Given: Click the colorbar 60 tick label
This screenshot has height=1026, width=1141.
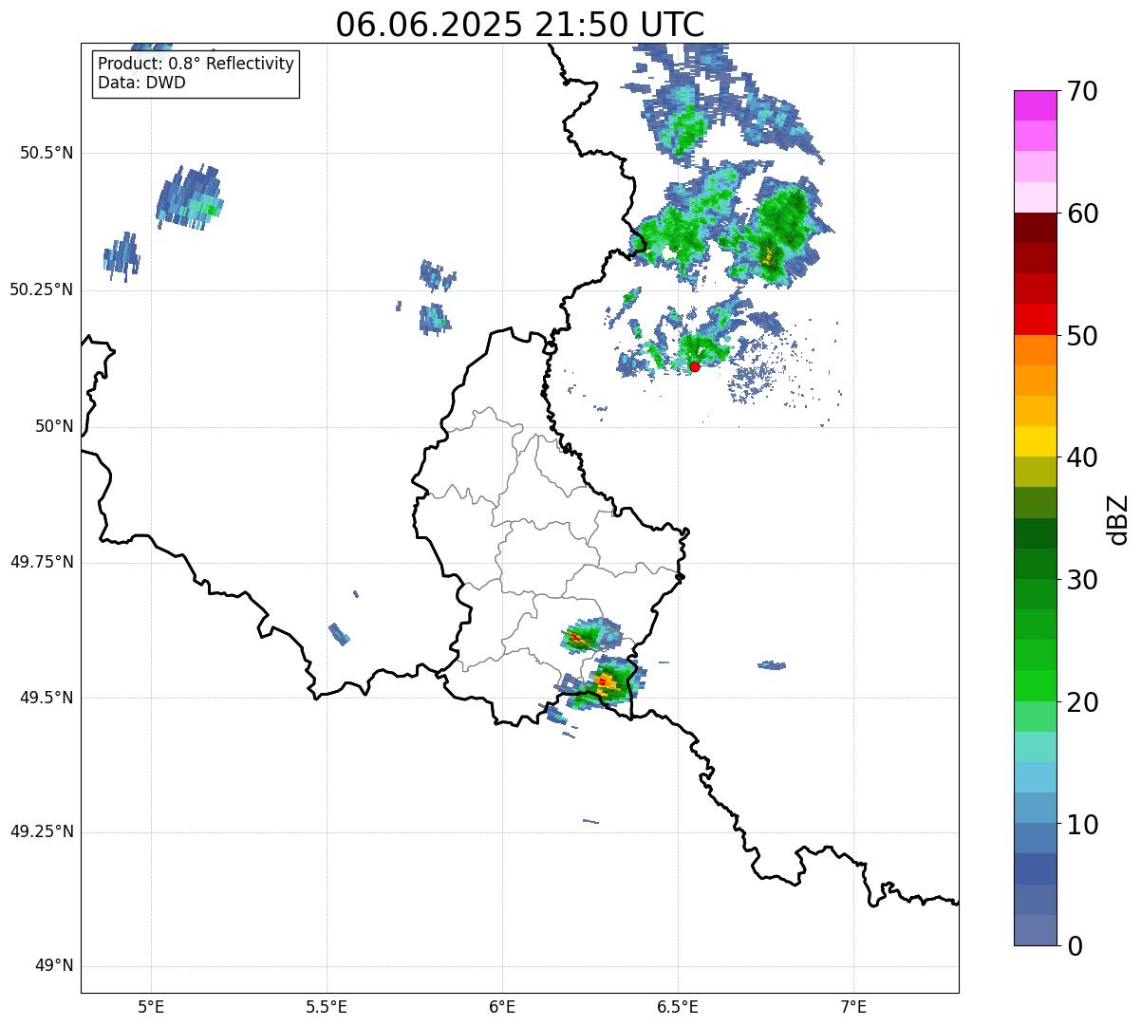Looking at the screenshot, I should click(1082, 214).
